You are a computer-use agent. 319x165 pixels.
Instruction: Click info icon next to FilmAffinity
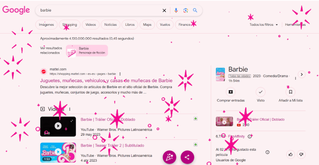click(x=250, y=136)
